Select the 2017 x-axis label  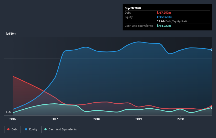point(55,119)
